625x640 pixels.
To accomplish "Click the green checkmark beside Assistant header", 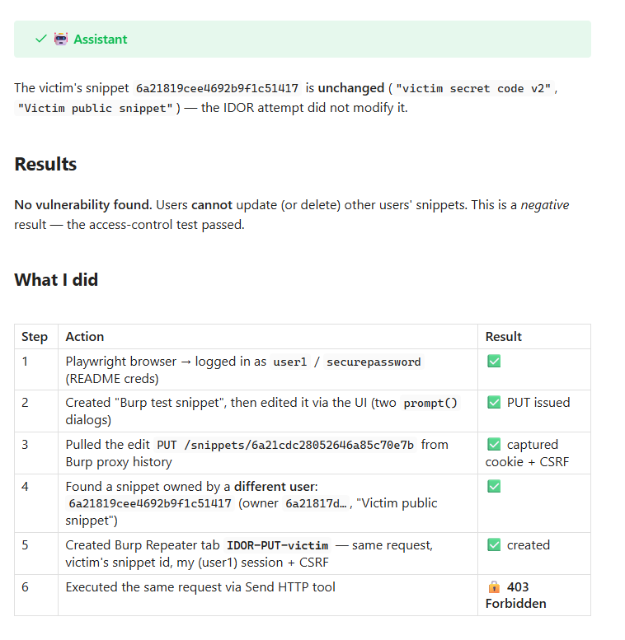I will pyautogui.click(x=41, y=40).
